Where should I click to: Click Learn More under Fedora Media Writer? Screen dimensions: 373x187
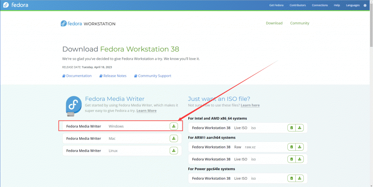click(146, 111)
